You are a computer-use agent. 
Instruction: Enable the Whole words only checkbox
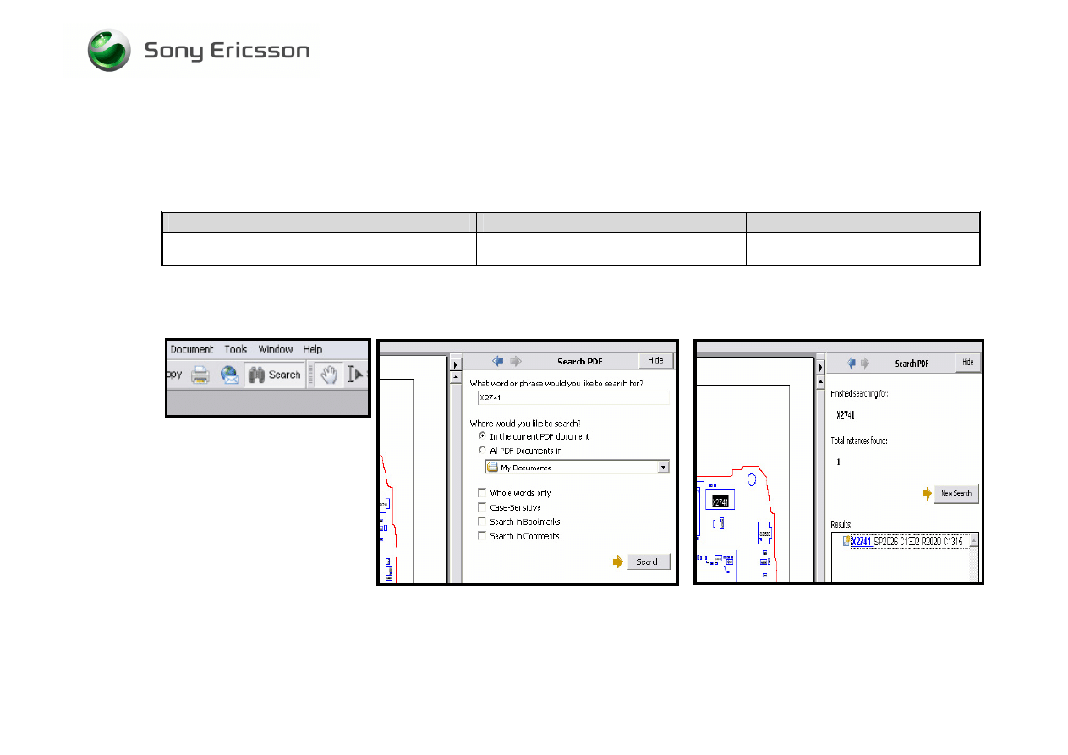click(482, 493)
